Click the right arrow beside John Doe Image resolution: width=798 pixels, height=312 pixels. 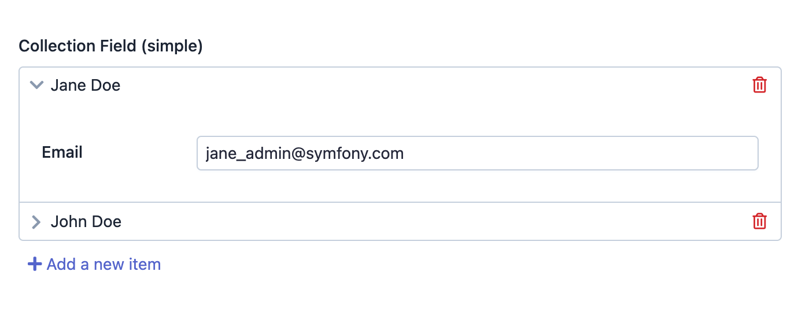(x=36, y=222)
